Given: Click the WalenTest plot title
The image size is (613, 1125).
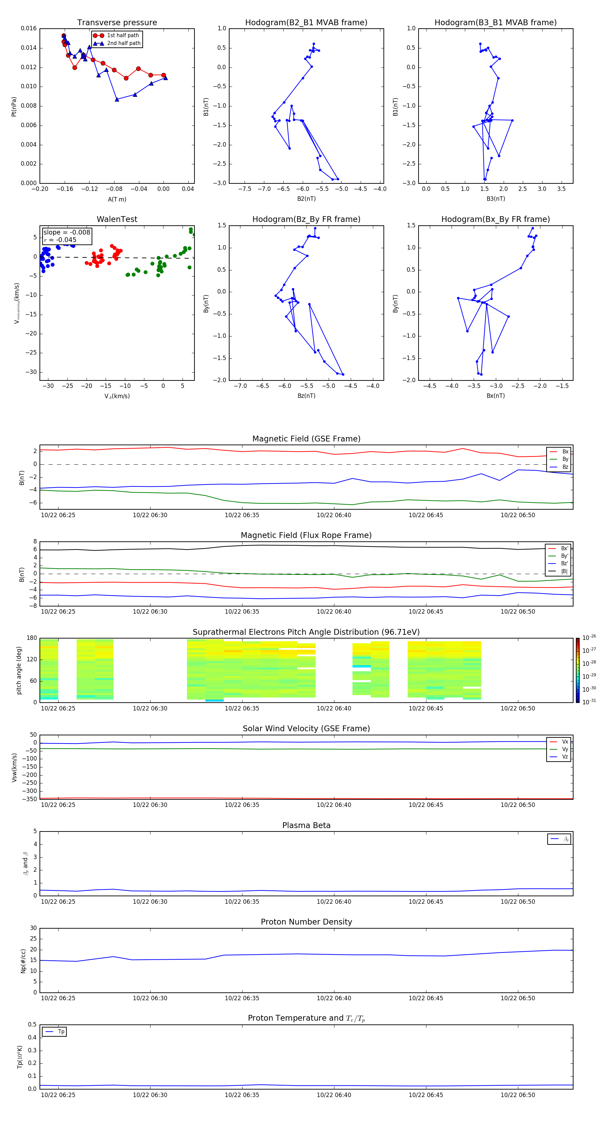Looking at the screenshot, I should point(117,219).
